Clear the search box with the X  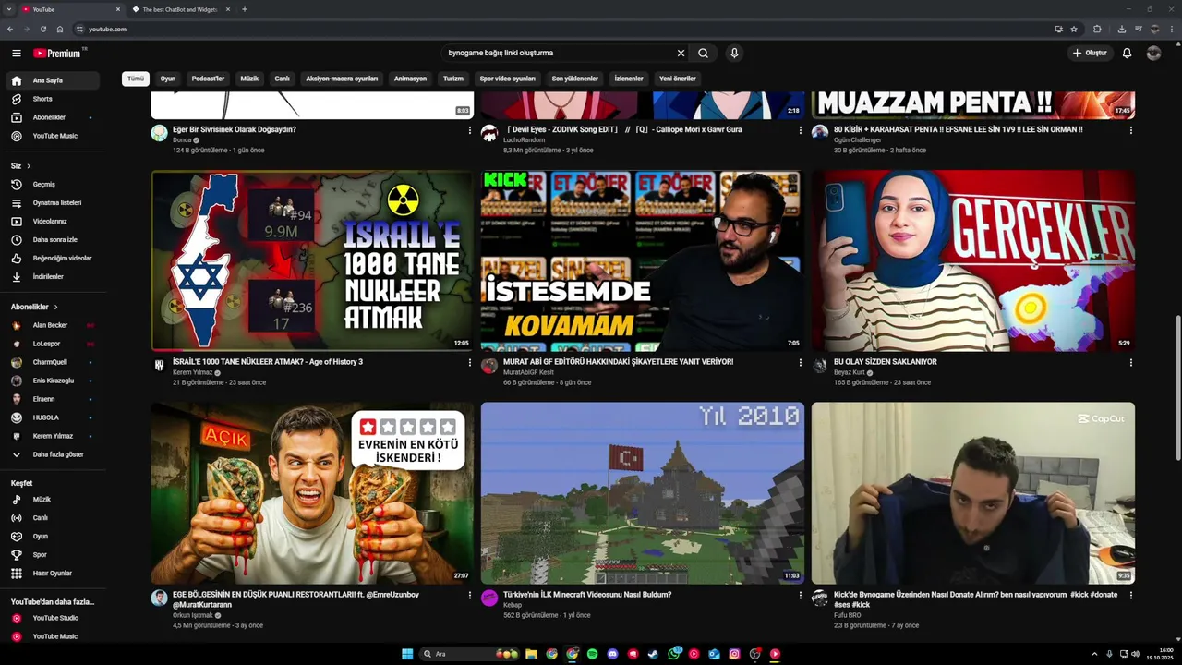(x=681, y=54)
